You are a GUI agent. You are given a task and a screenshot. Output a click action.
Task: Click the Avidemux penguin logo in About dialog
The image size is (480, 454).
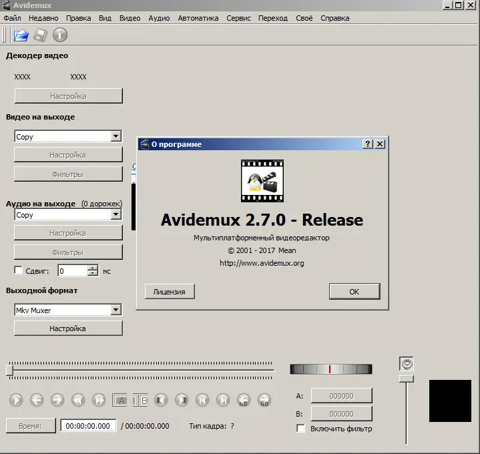(262, 181)
